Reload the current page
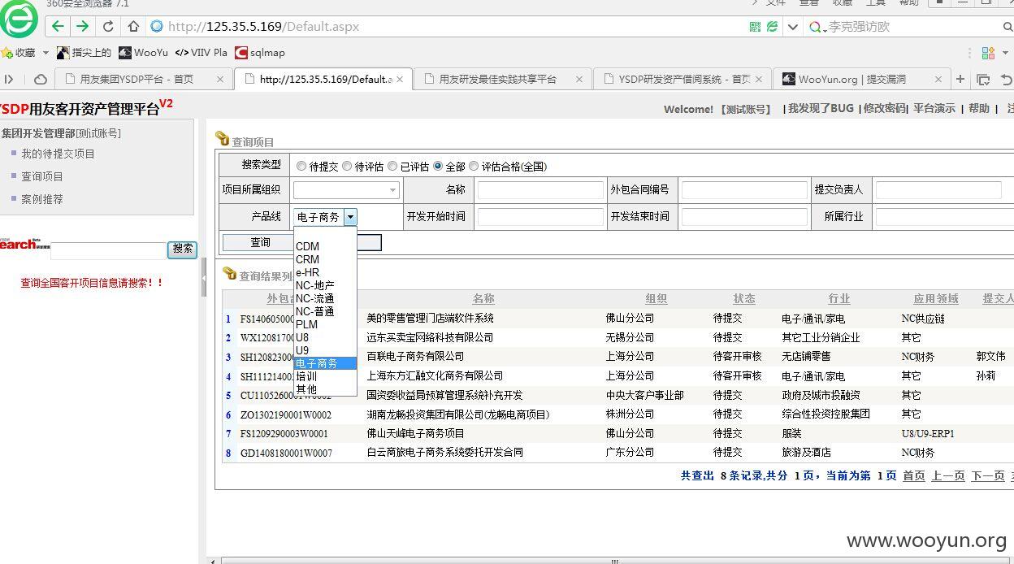This screenshot has height=564, width=1014. click(x=110, y=27)
